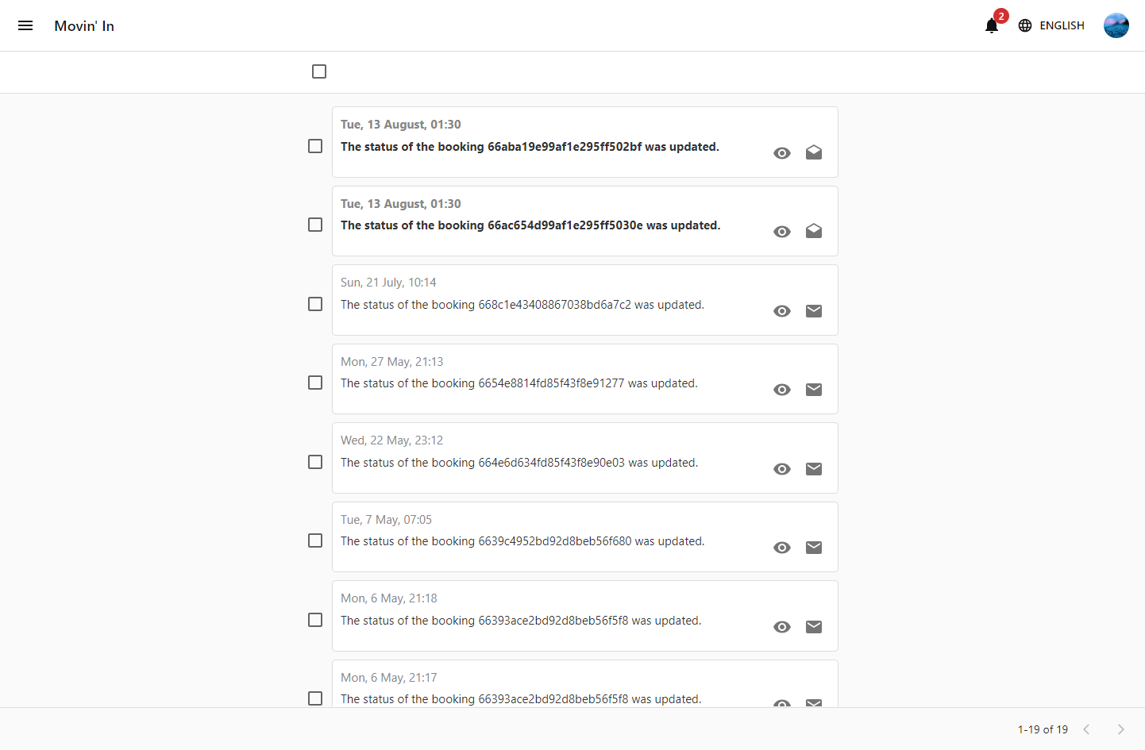Click eye icon for Mon, 6 May, 21:18 notification

coord(782,627)
